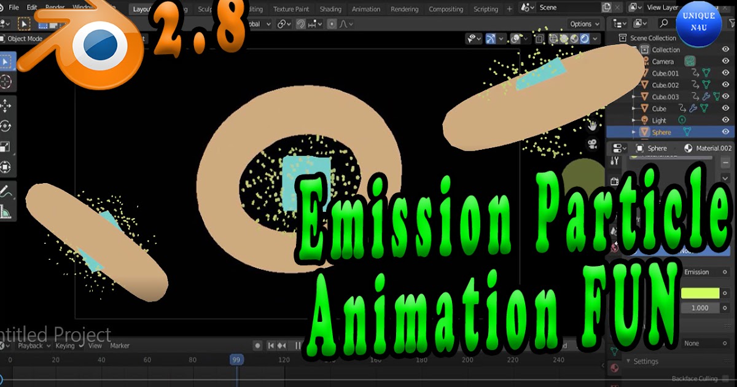The image size is (737, 387).
Task: Hide the Cube.002 object with its eye toggle
Action: 725,85
